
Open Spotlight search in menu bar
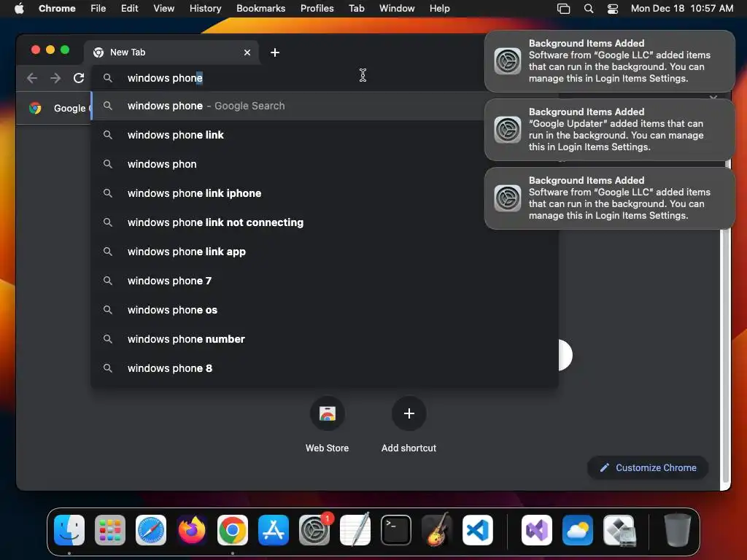[x=589, y=8]
